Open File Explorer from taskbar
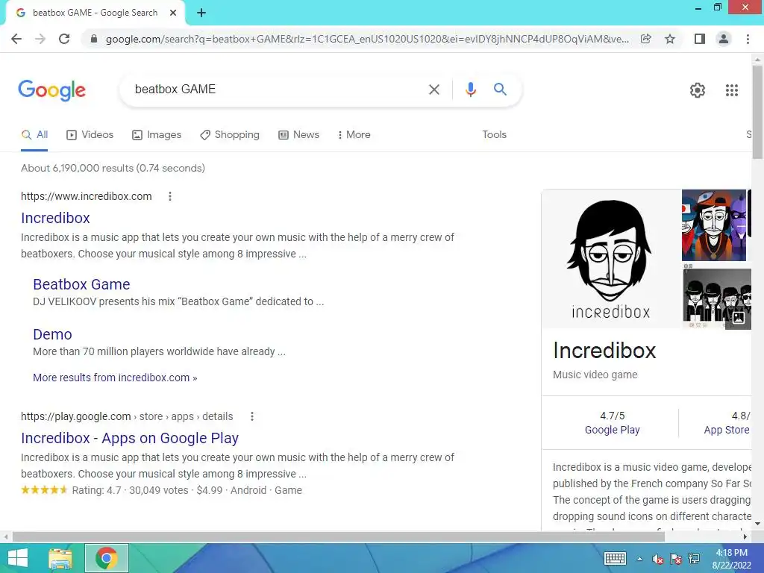The width and height of the screenshot is (764, 573). point(60,558)
